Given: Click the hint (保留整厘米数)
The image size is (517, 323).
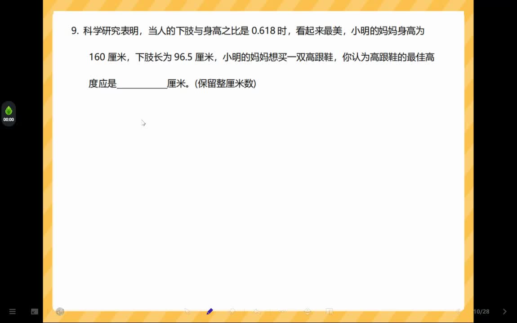Looking at the screenshot, I should pos(226,83).
